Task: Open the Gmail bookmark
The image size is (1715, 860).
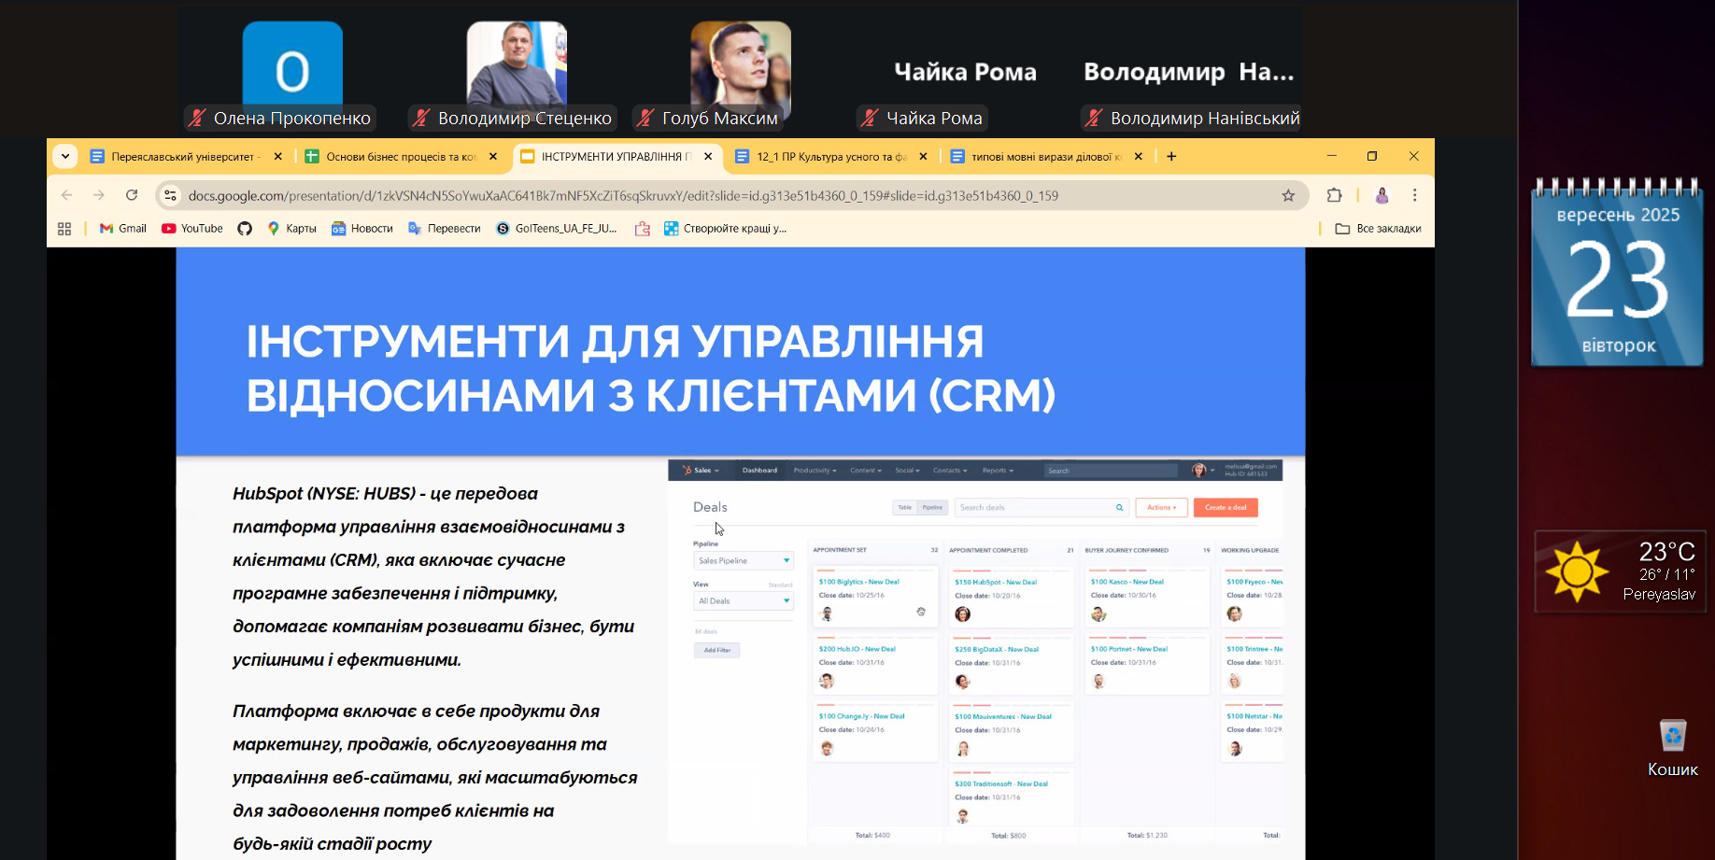Action: (x=123, y=229)
